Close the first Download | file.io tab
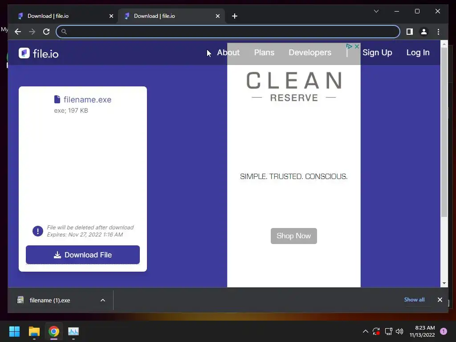Image resolution: width=456 pixels, height=342 pixels. 111,16
